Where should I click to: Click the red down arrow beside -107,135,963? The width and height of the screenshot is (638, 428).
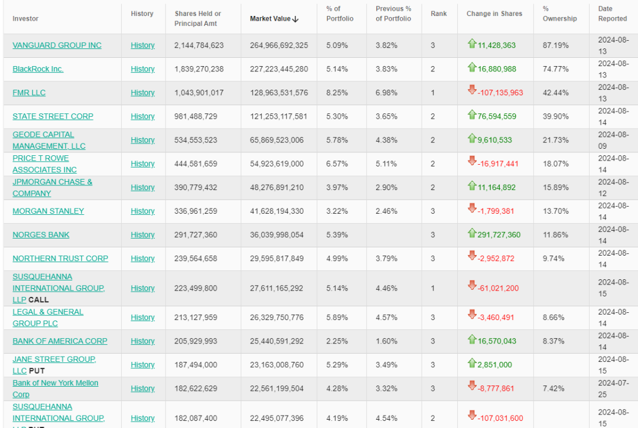coord(472,90)
